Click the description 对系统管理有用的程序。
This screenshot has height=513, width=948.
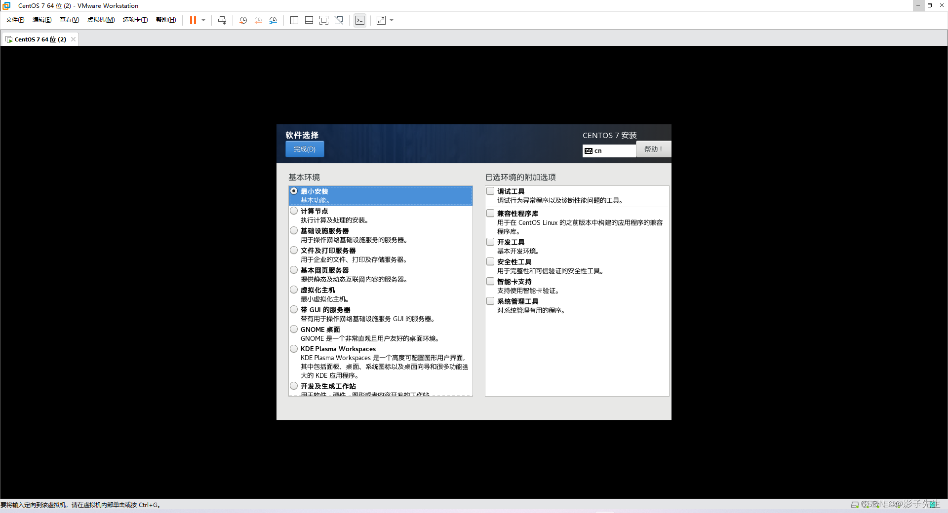[531, 310]
